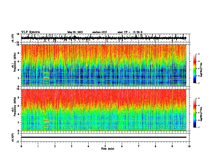Click the VLF Spectra plot title

[30, 32]
